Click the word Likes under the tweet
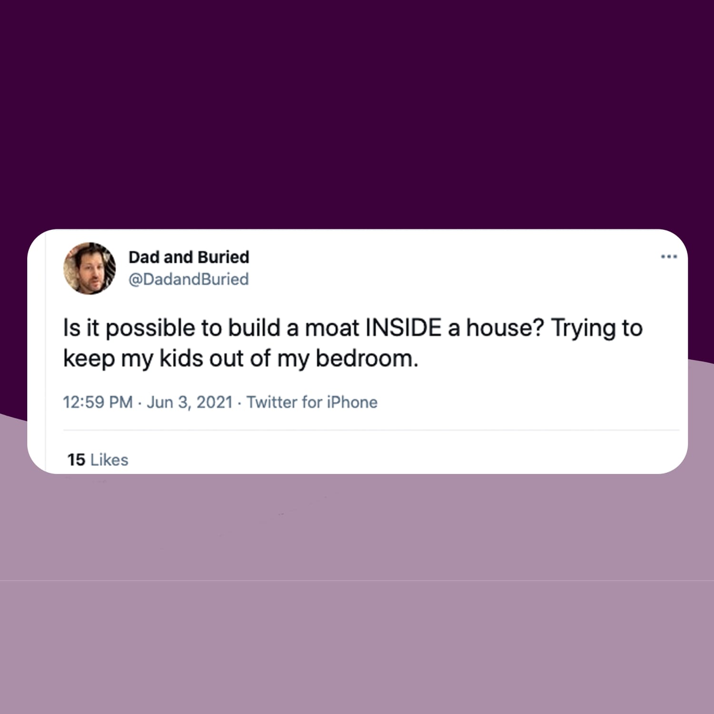 (109, 460)
